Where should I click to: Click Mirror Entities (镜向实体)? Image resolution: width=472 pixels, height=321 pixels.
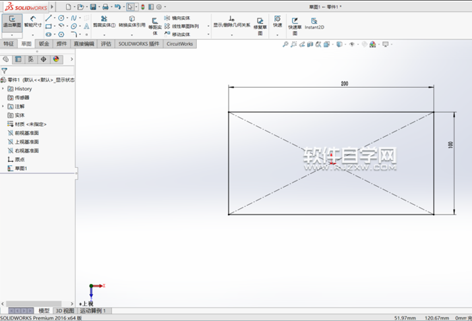pos(177,18)
